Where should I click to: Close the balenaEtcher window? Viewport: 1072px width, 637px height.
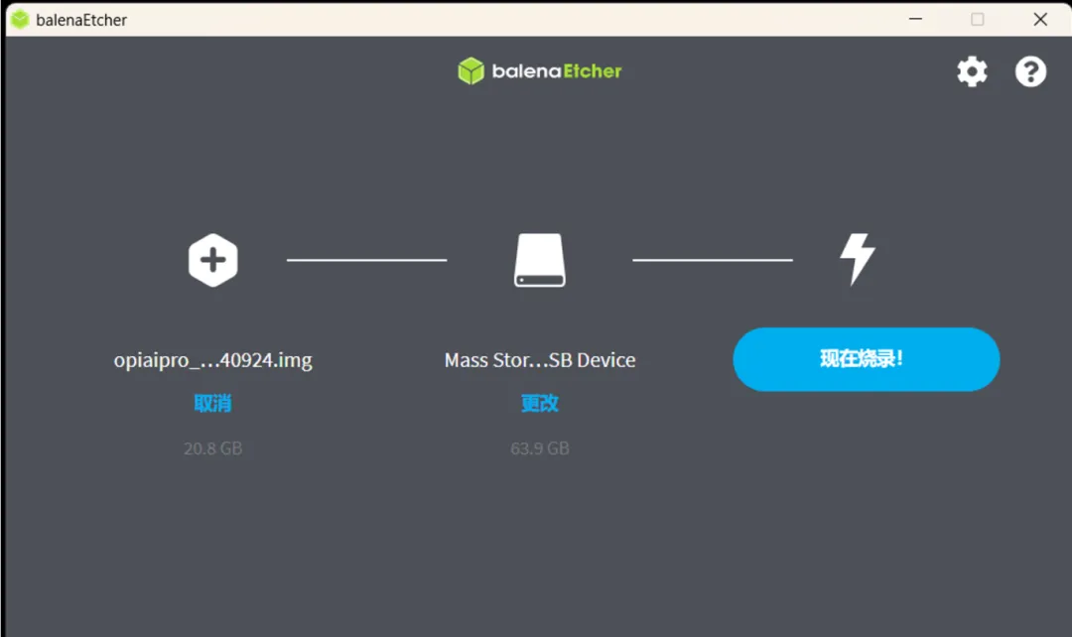point(1039,19)
